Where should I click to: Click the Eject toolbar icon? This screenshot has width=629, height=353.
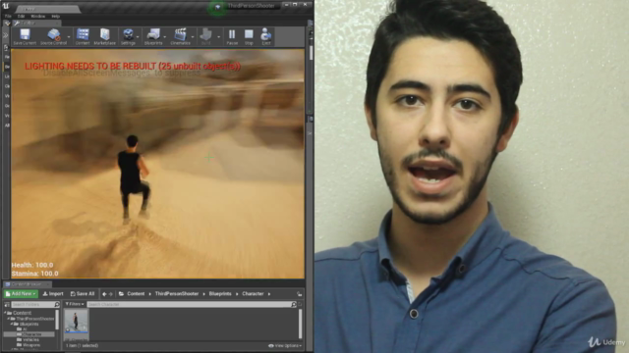[266, 36]
